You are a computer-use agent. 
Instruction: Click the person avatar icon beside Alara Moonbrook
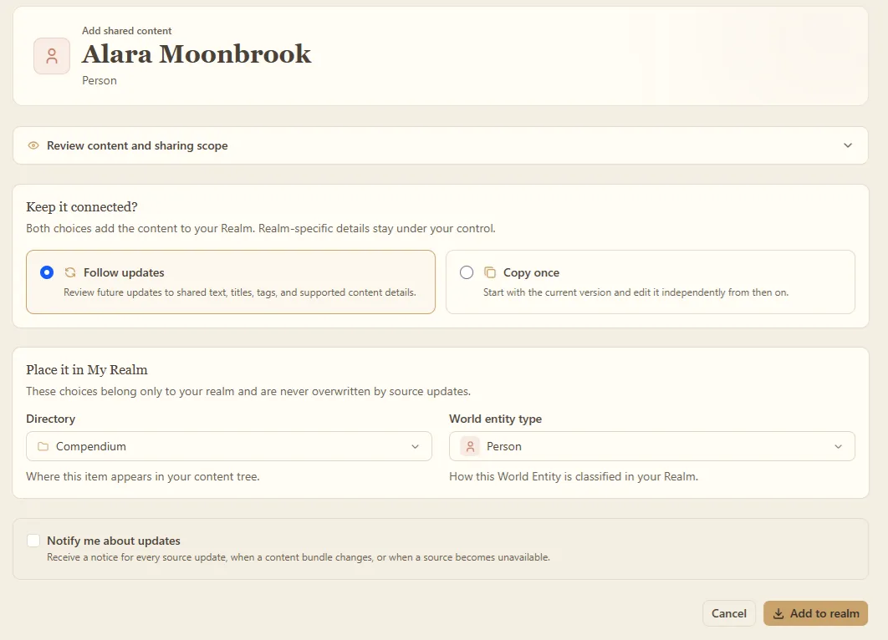tap(52, 56)
